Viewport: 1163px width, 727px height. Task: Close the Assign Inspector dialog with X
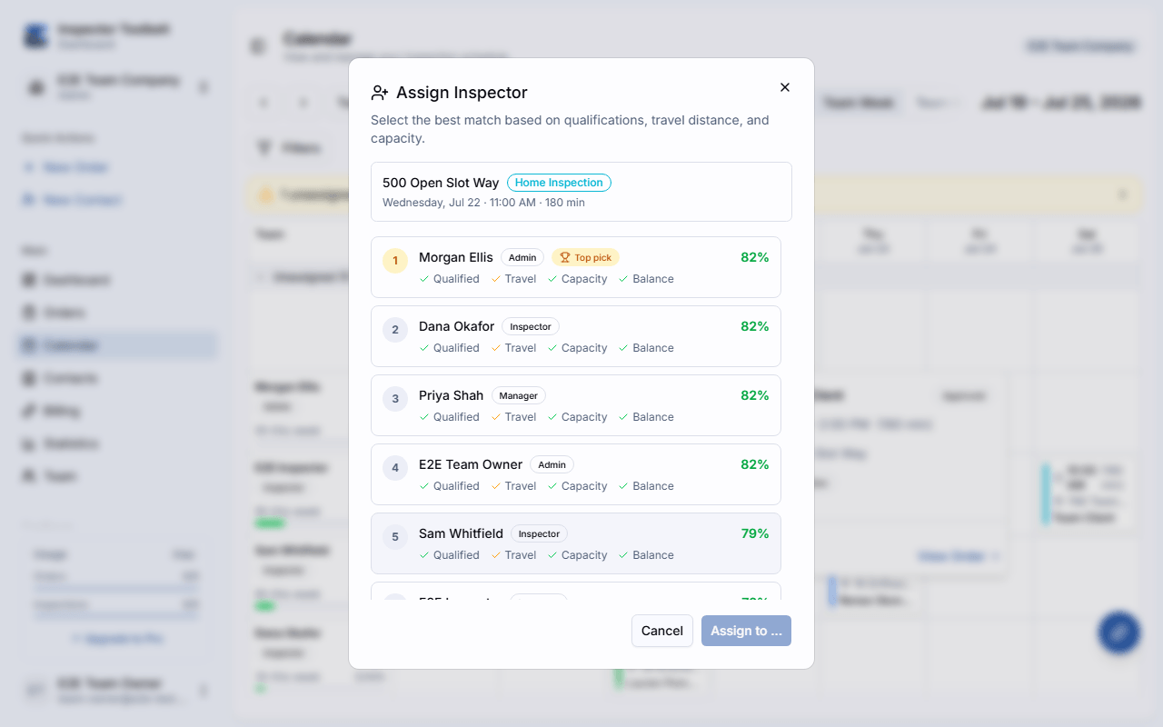[785, 87]
